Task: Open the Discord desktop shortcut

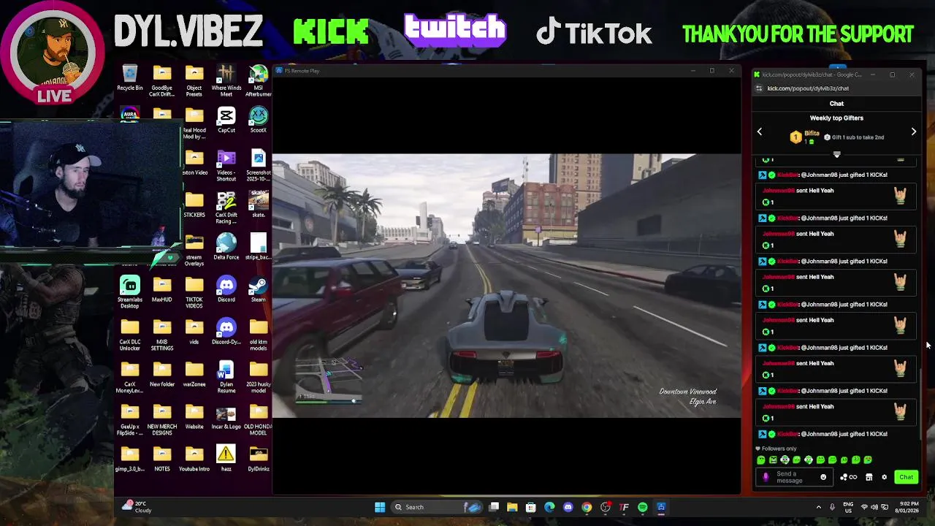Action: (226, 289)
